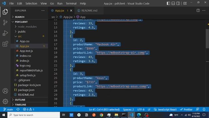Collapse the PDFCLIENT folder section
This screenshot has height=118, width=209.
coord(29,22)
